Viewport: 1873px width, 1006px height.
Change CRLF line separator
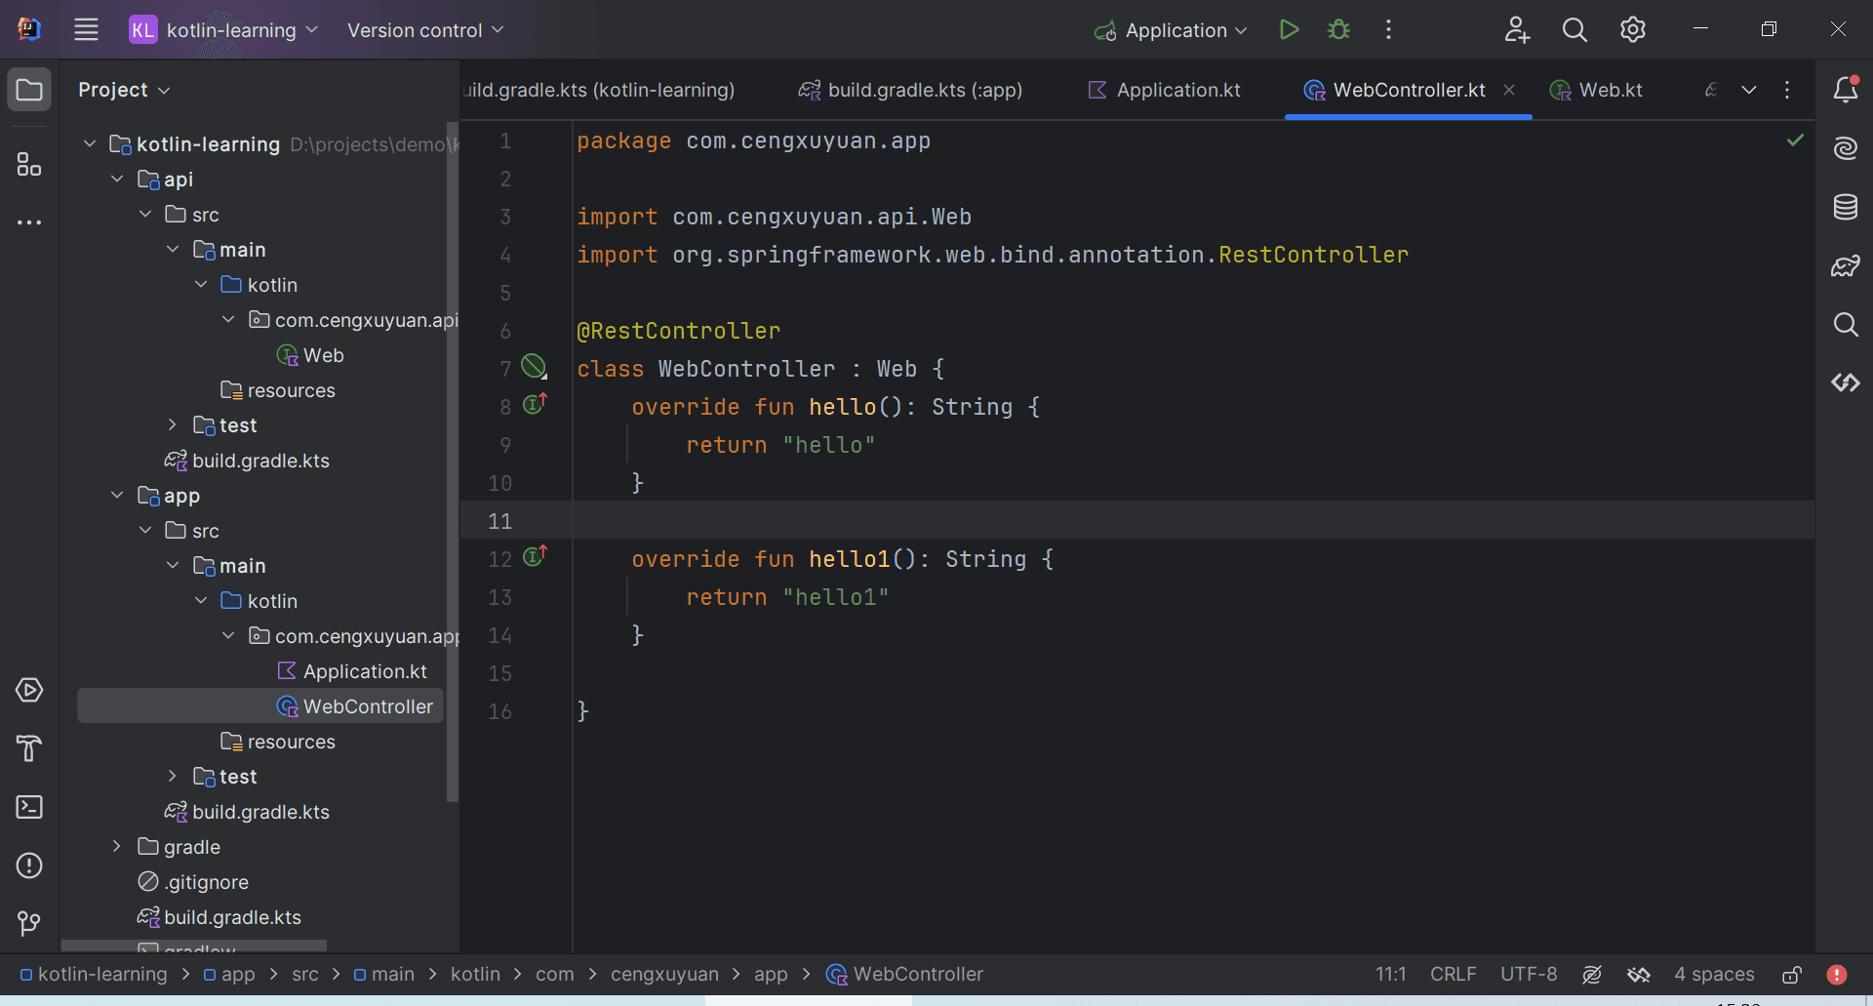(1453, 974)
